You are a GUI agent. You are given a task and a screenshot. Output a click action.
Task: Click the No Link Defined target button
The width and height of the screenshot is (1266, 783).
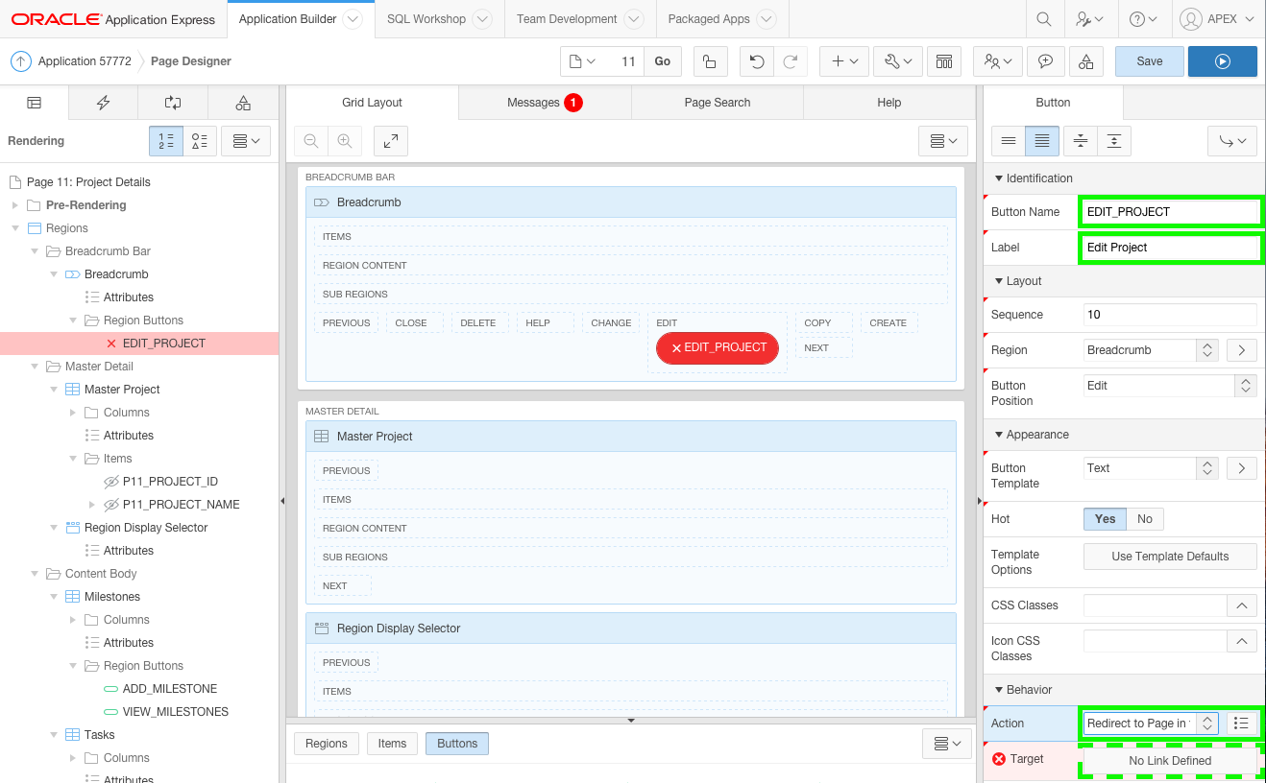[1170, 761]
